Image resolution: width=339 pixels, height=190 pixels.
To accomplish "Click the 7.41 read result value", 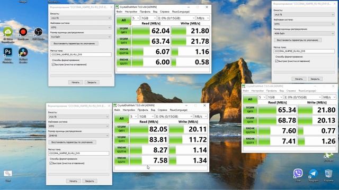I will click(x=289, y=141).
